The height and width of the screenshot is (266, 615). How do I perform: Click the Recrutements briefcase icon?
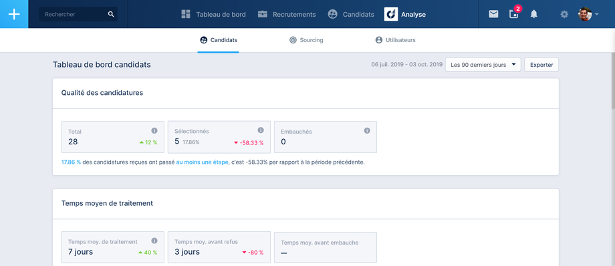[x=263, y=15]
